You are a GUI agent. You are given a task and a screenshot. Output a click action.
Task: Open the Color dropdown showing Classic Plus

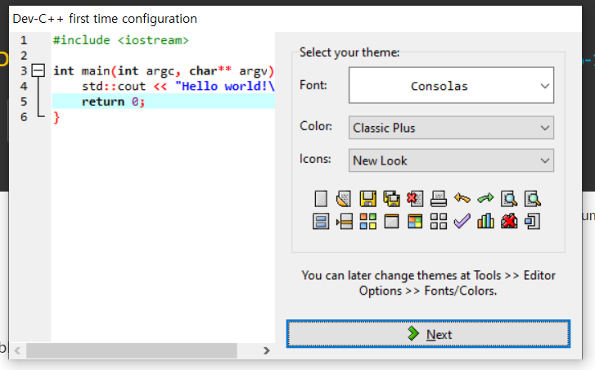pyautogui.click(x=451, y=128)
